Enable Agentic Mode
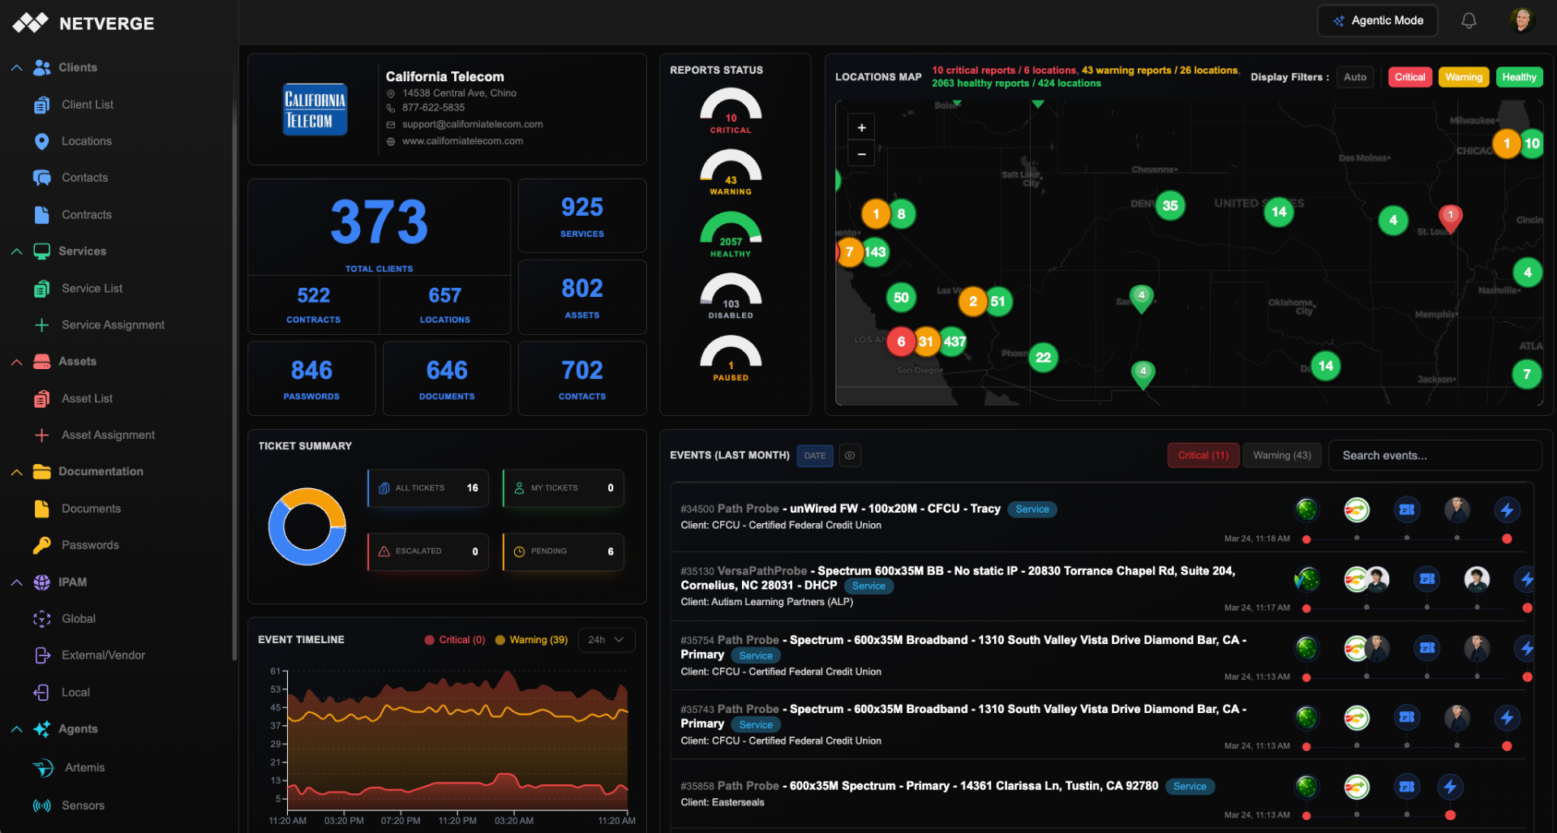1557x833 pixels. click(1377, 21)
